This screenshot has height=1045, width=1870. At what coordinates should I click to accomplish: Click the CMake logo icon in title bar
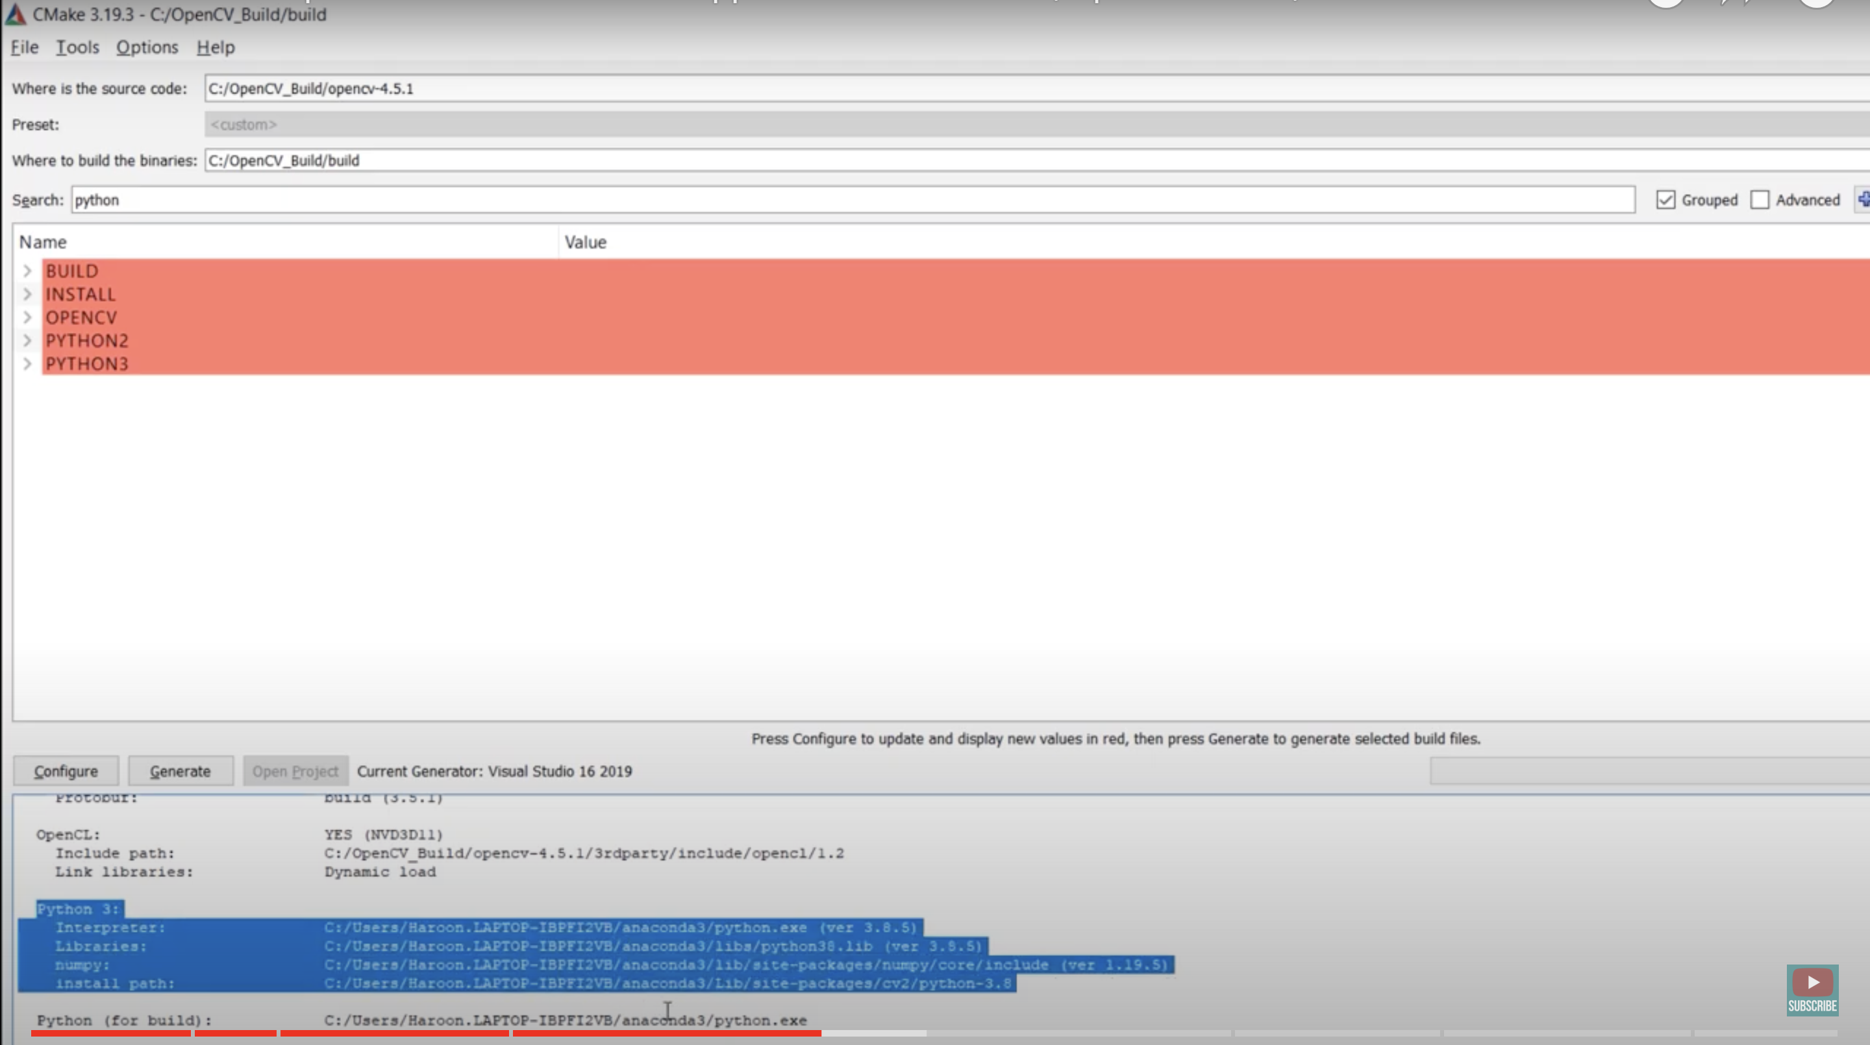[x=16, y=14]
